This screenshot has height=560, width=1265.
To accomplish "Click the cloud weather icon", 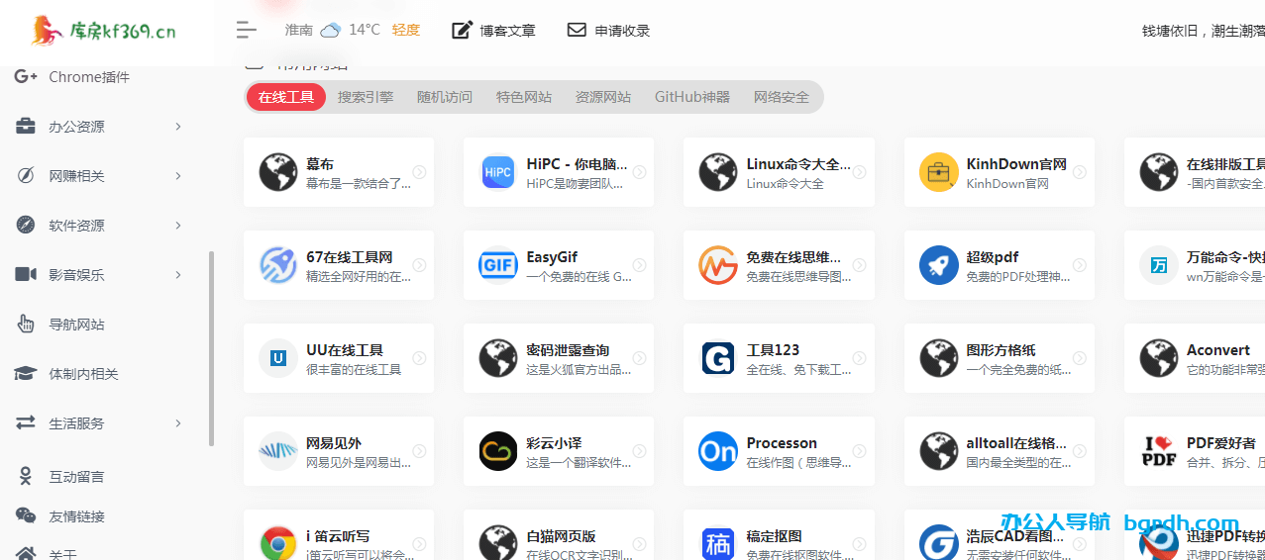I will click(331, 31).
